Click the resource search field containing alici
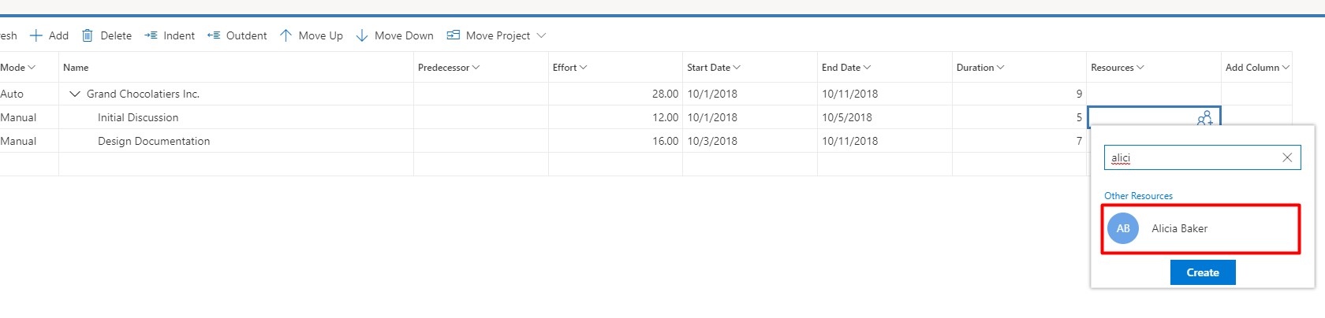This screenshot has height=318, width=1325. (x=1202, y=157)
